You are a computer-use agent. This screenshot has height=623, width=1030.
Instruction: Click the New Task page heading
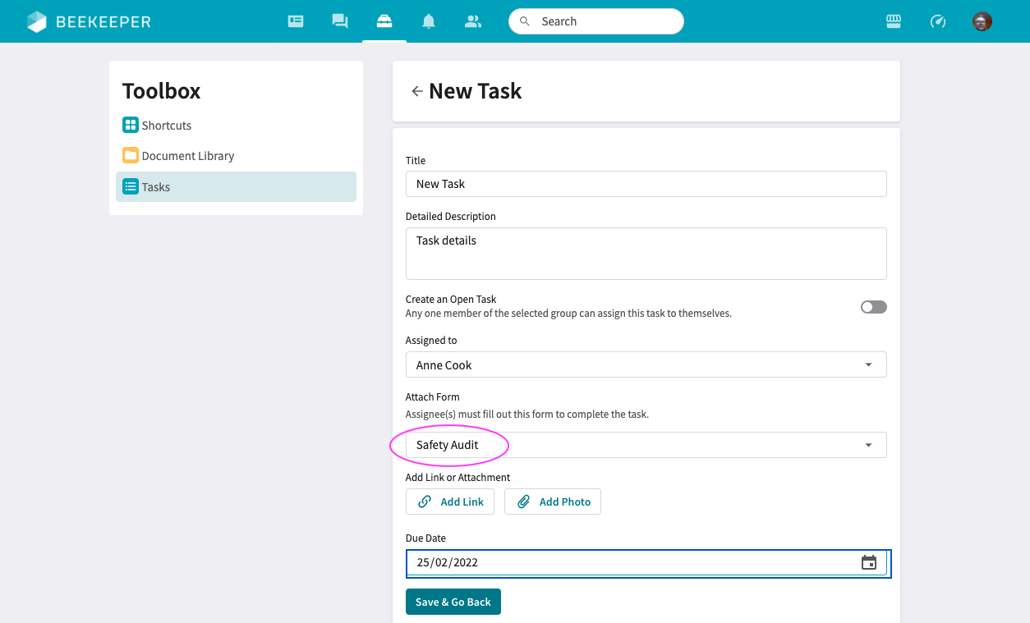pos(476,91)
